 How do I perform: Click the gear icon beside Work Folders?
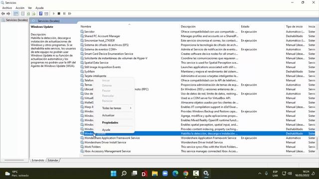82,147
